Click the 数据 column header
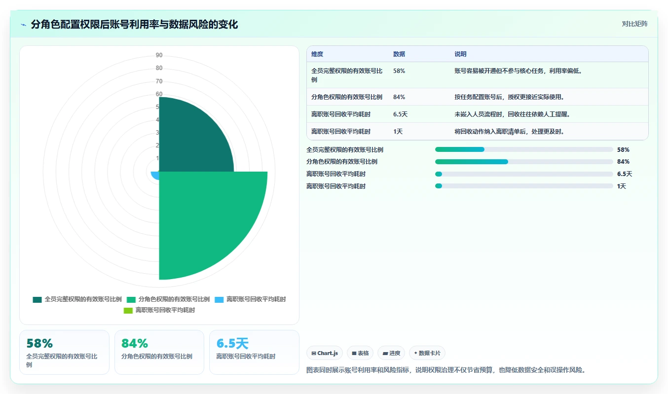668x394 pixels. tap(399, 54)
